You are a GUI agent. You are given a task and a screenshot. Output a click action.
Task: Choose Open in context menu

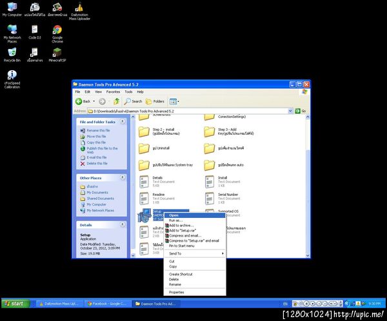[195, 215]
